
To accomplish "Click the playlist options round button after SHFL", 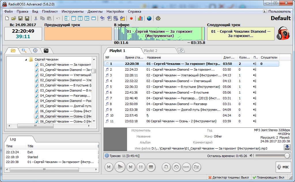I will coord(196,167).
